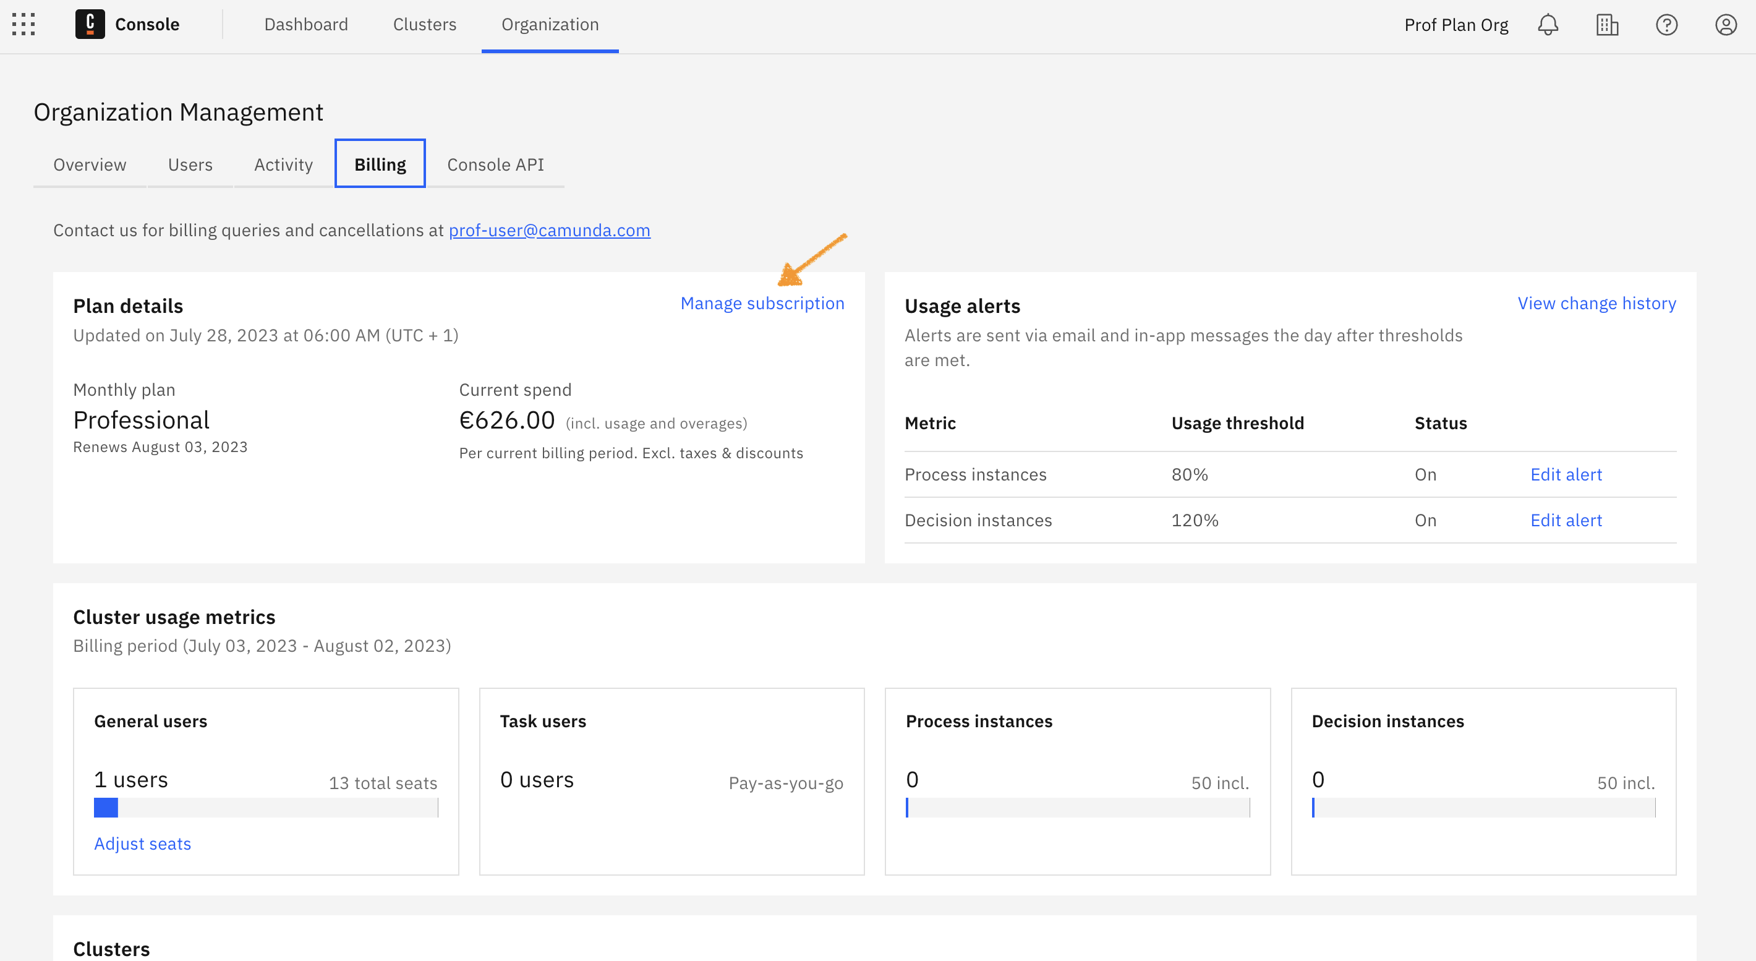The image size is (1756, 961).
Task: Open the apps grid menu
Action: tap(22, 25)
